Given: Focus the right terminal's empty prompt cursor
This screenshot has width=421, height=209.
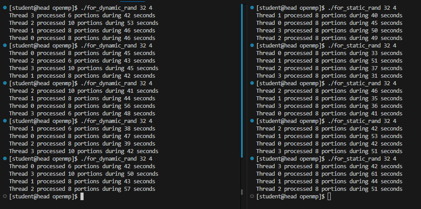Looking at the screenshot, I should (x=329, y=196).
